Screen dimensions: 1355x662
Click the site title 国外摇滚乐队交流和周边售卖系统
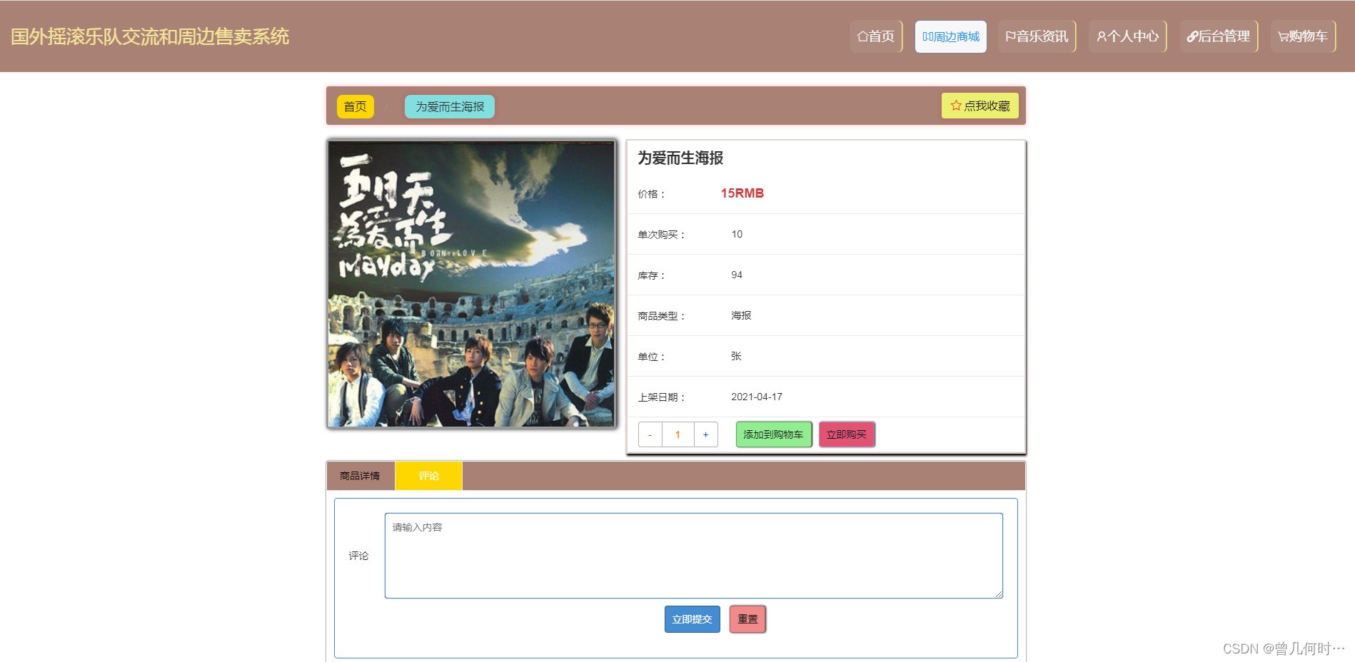point(150,36)
